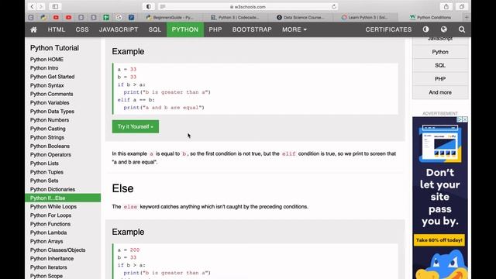This screenshot has width=496, height=279.
Task: Open the pinned green spreadsheet tab
Action: point(106,17)
